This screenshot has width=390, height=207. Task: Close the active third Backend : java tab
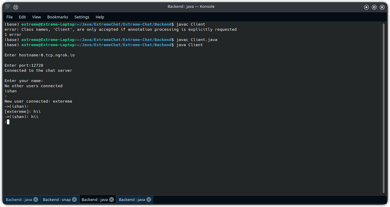click(111, 199)
